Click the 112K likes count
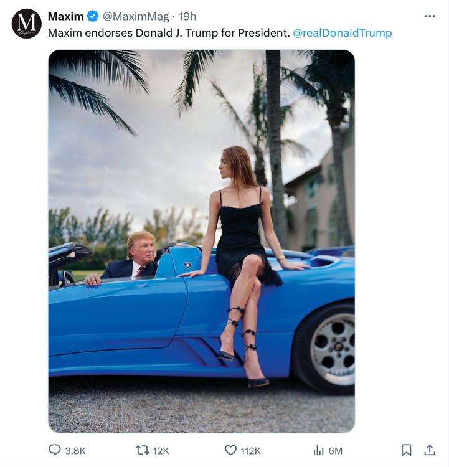 [x=250, y=451]
